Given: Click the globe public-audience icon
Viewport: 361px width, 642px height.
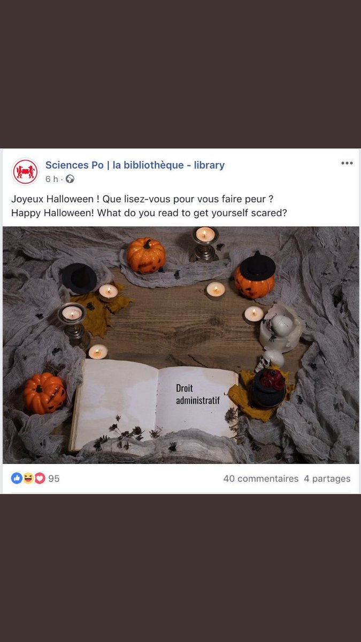Looking at the screenshot, I should pyautogui.click(x=70, y=179).
